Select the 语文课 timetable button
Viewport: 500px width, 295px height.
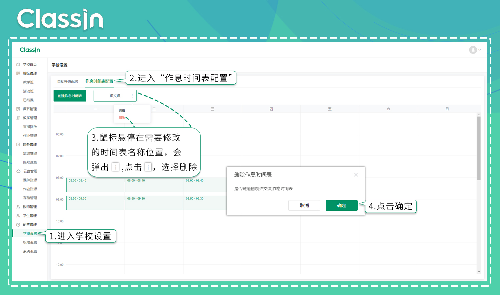click(x=115, y=96)
